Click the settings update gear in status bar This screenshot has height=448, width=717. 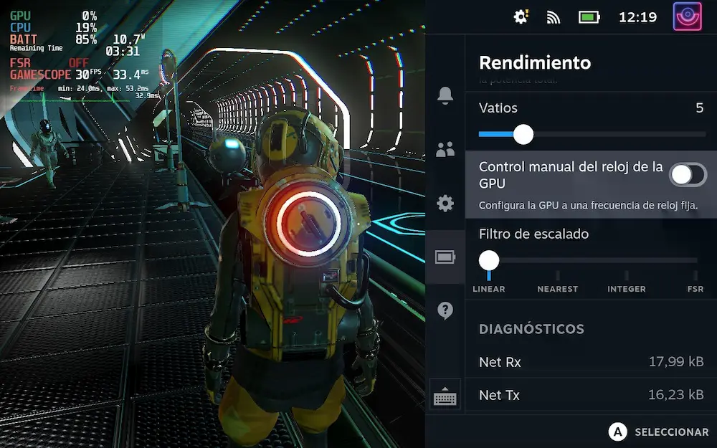point(521,17)
